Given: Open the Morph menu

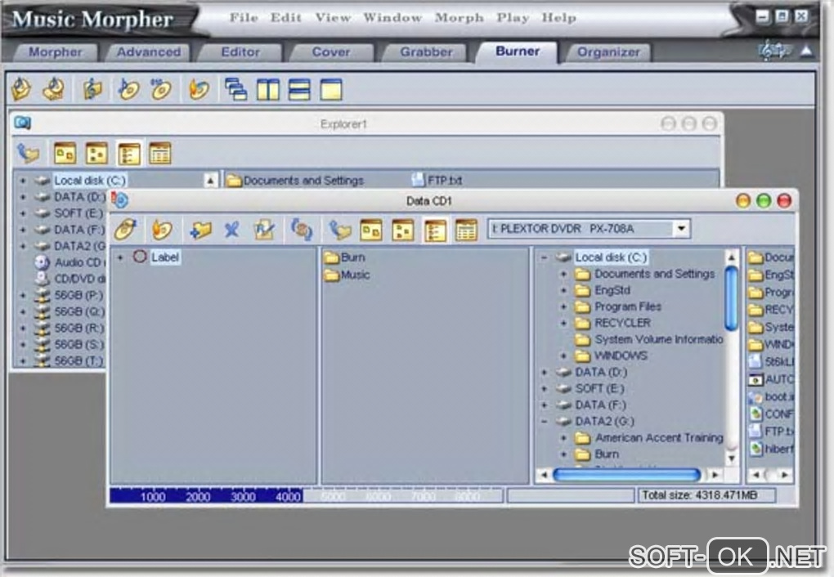Looking at the screenshot, I should coord(459,17).
